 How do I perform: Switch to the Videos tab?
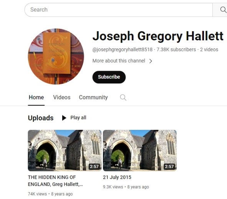point(62,97)
